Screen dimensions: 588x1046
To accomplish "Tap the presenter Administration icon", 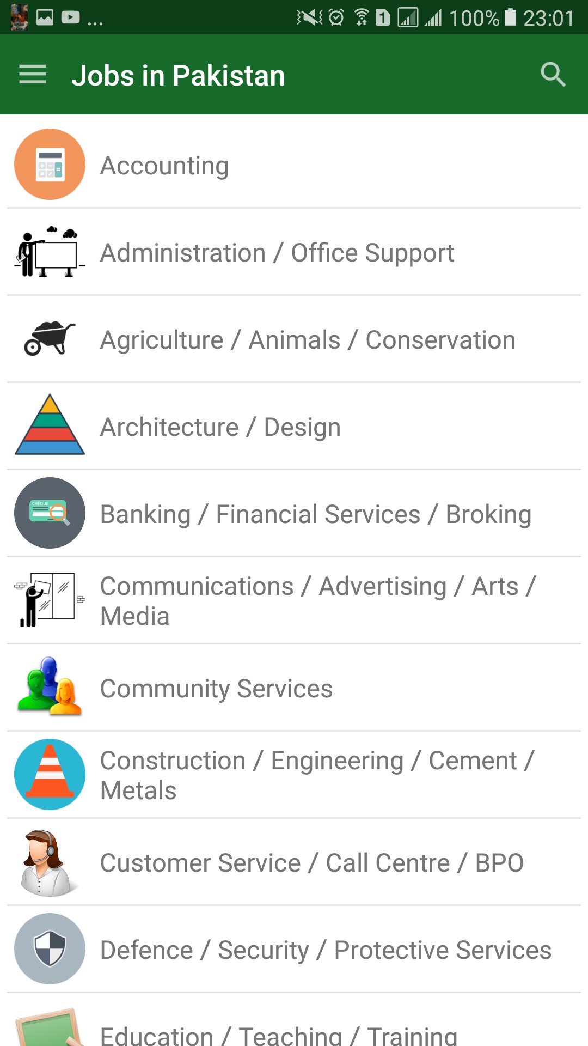I will click(50, 252).
